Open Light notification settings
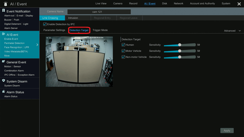This screenshot has width=244, height=137. click(26, 24)
